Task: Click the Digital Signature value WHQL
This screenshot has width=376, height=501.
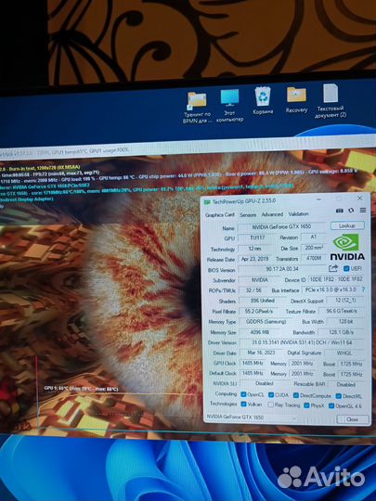Action: tap(344, 353)
